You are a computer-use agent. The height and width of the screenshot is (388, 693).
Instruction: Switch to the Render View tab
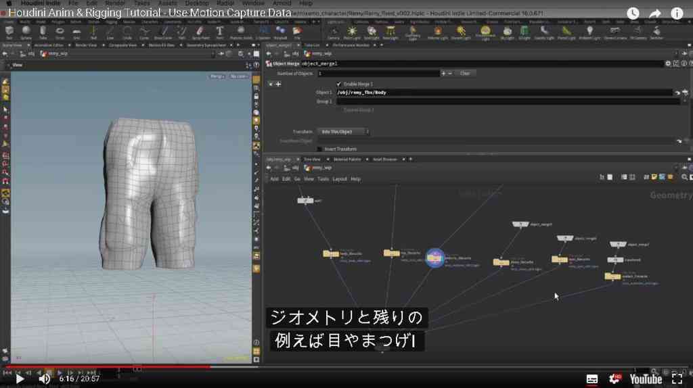tap(86, 45)
